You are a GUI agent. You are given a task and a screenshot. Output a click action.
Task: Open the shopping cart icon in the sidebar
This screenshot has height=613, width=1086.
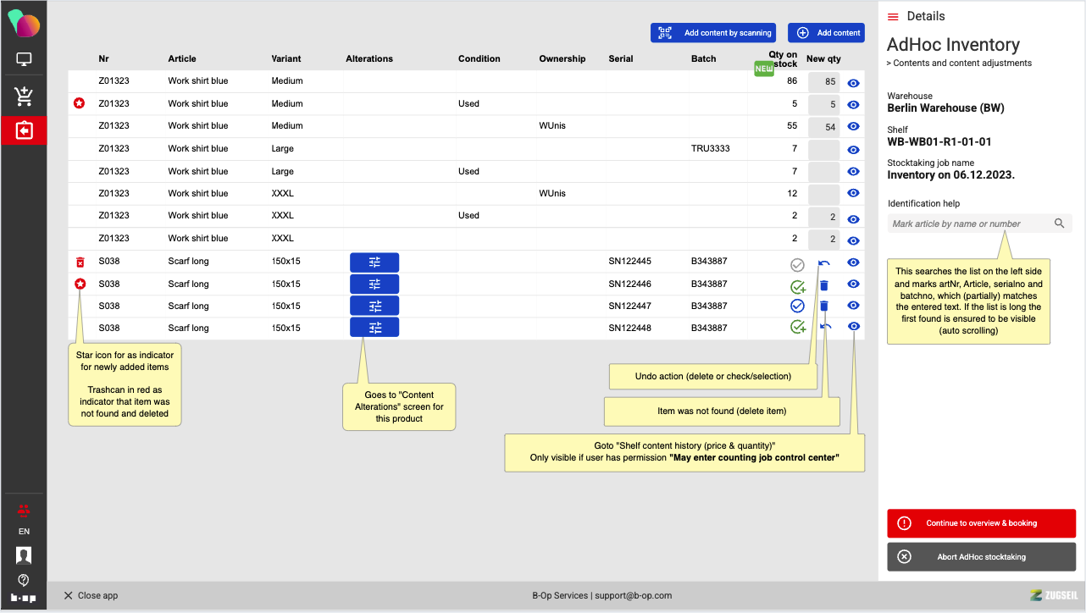pos(24,96)
